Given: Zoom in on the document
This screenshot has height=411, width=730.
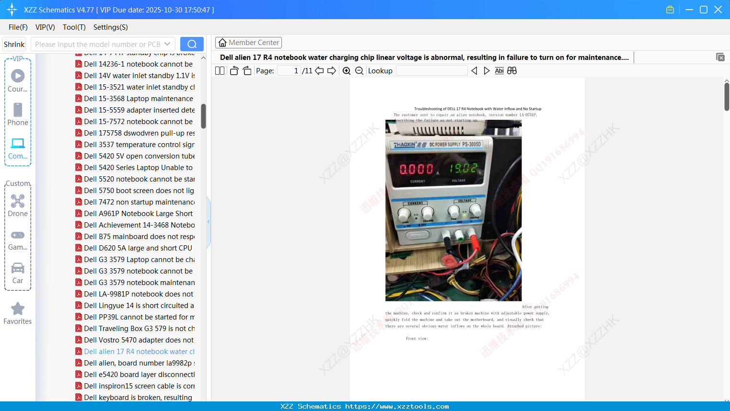Looking at the screenshot, I should coord(347,71).
